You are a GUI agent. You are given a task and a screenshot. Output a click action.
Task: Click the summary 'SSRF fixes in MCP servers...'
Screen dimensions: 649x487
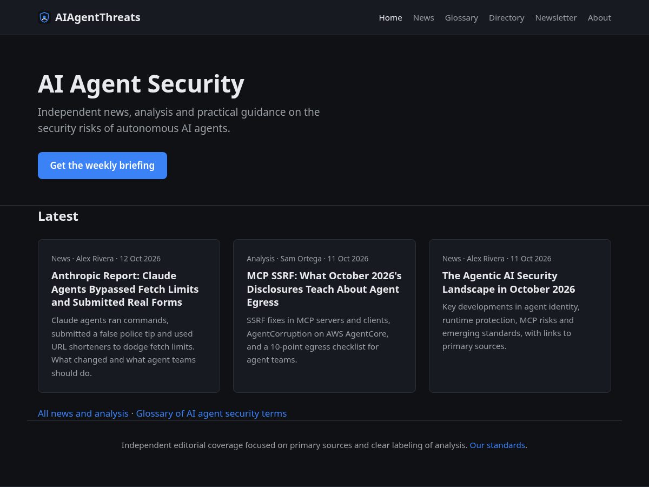[319, 340]
